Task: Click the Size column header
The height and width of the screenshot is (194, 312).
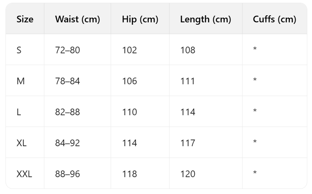Action: (x=25, y=19)
